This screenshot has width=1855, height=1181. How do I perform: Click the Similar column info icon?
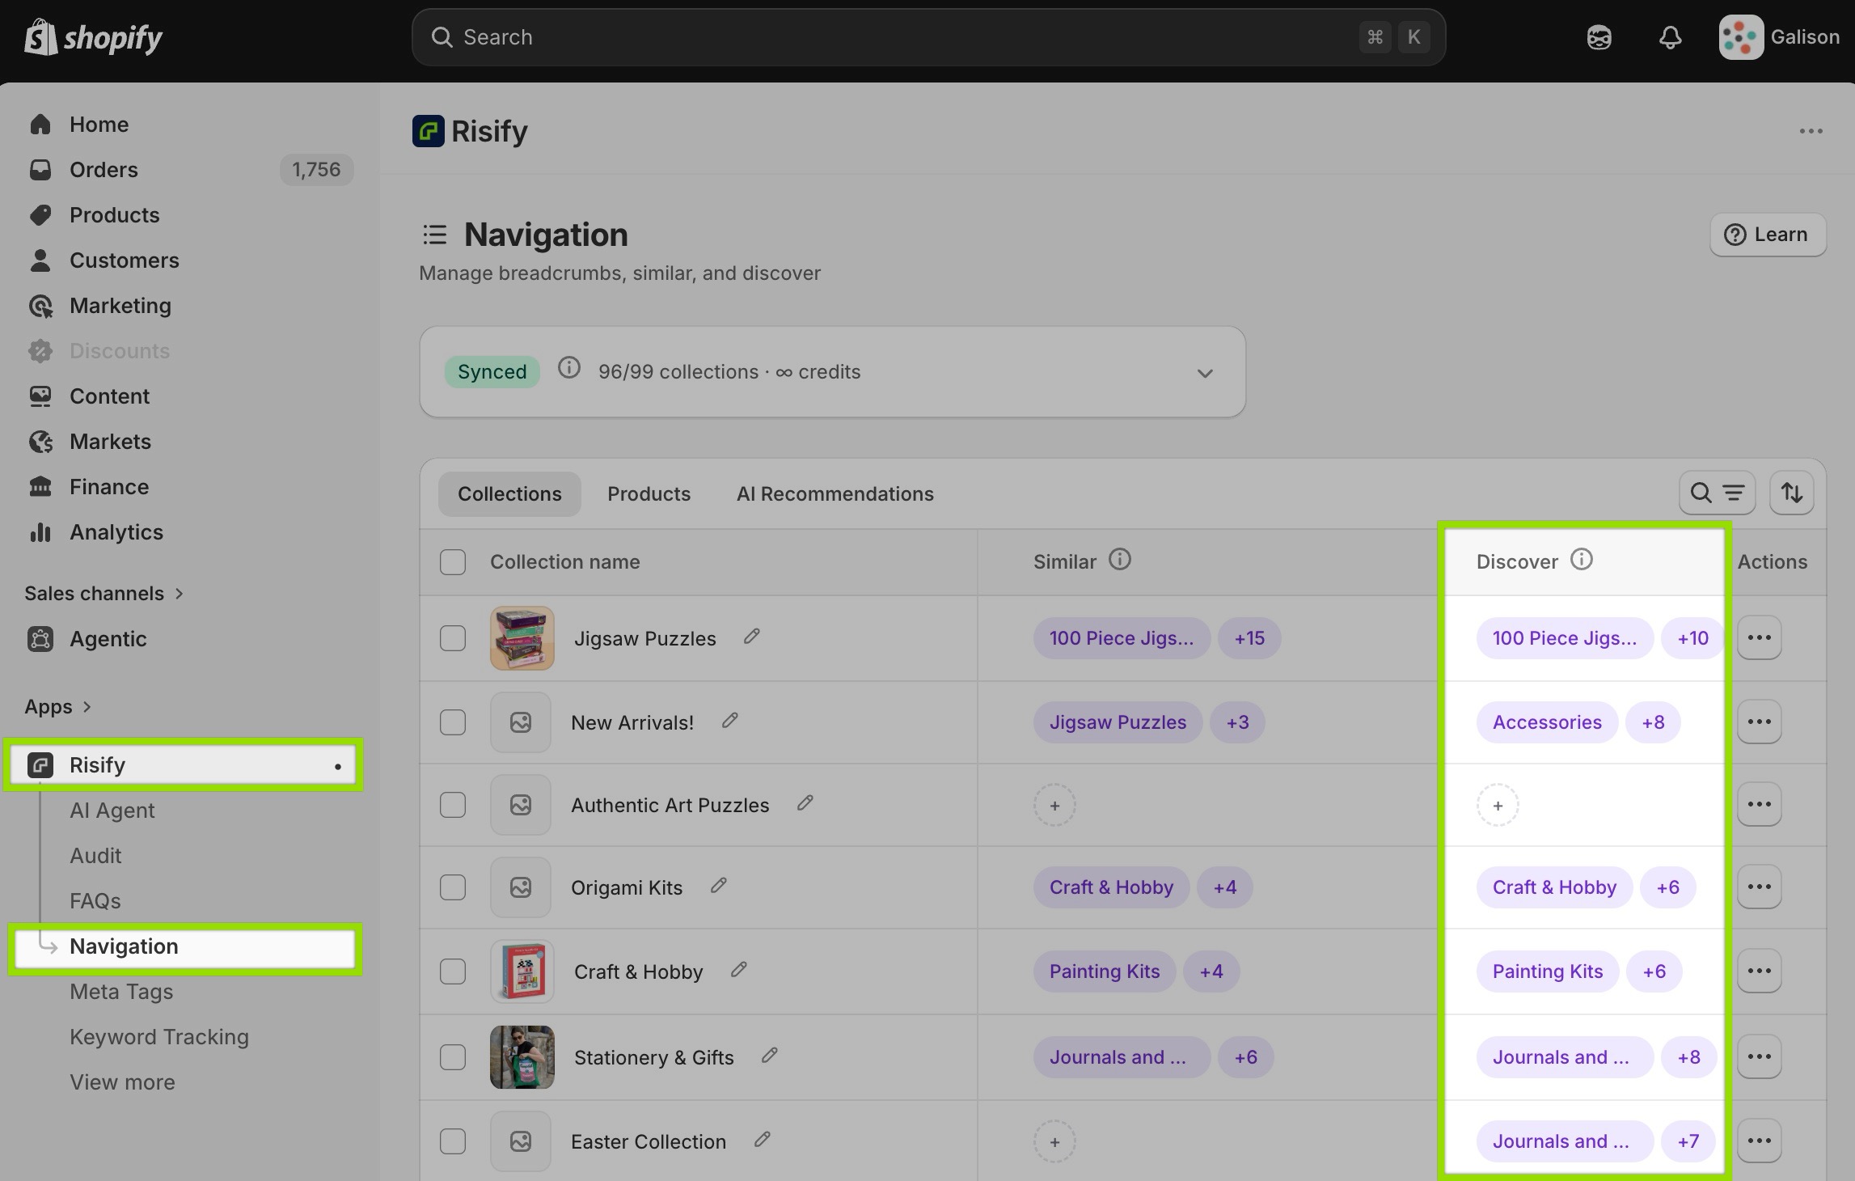tap(1120, 559)
